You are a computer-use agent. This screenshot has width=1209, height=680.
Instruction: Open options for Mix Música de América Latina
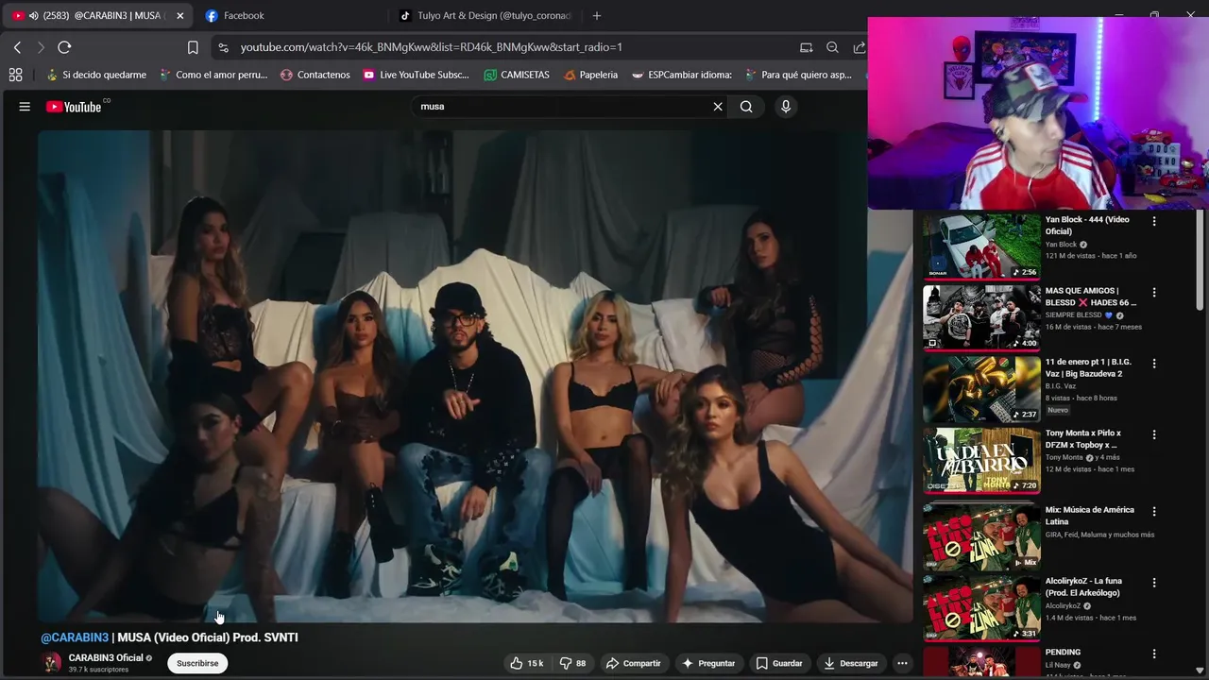1153,511
